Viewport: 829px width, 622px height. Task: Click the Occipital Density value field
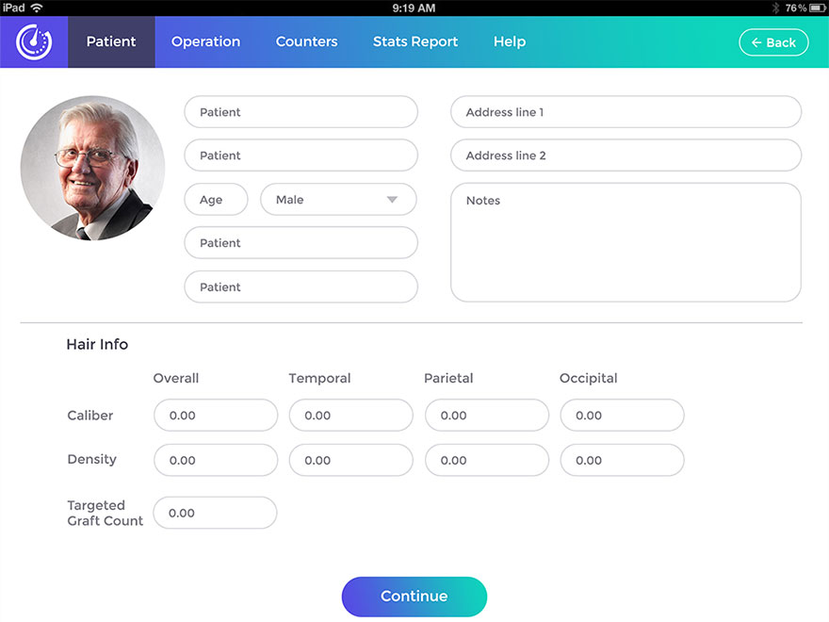pos(622,460)
